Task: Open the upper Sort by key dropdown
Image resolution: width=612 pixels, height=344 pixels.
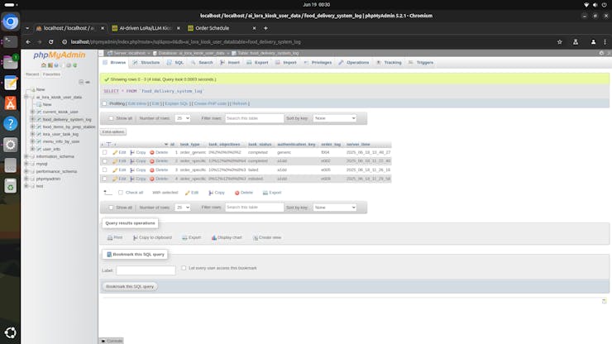Action: coord(335,118)
